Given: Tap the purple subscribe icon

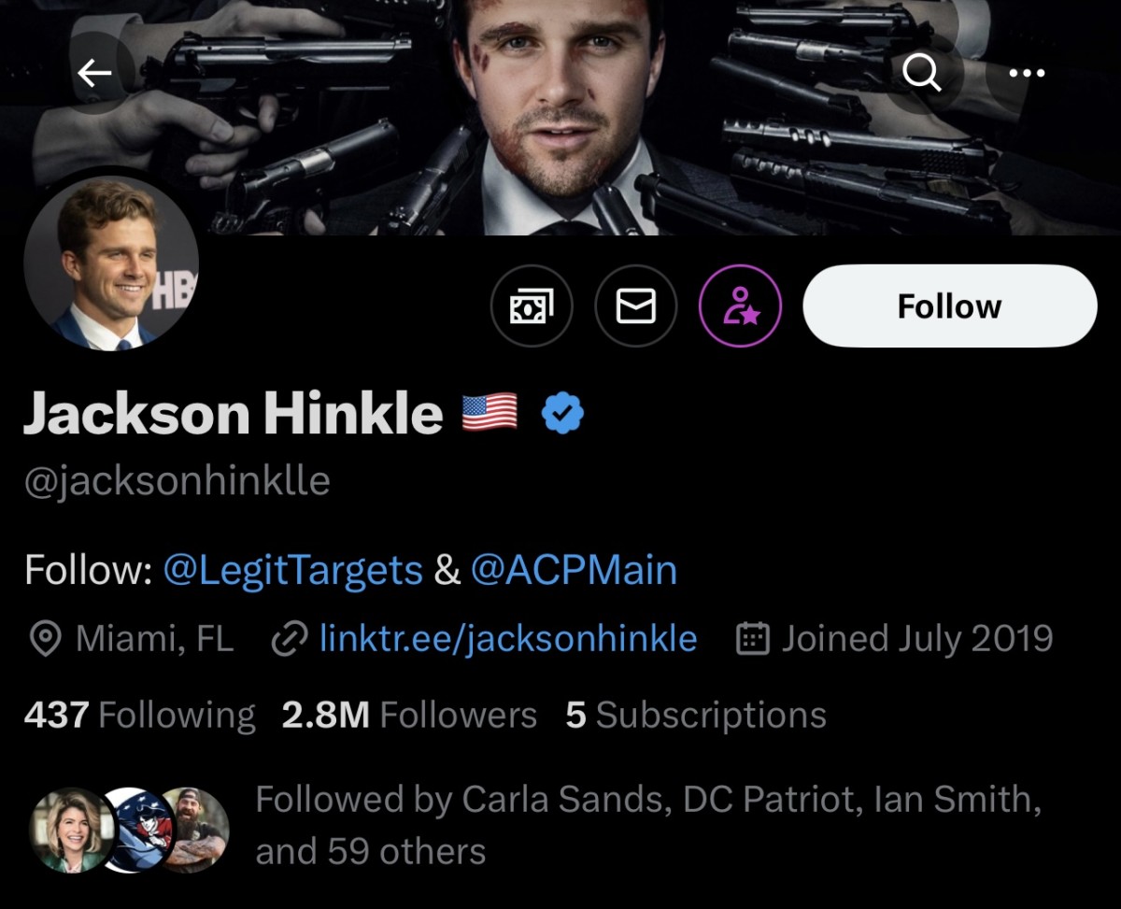Looking at the screenshot, I should tap(740, 305).
